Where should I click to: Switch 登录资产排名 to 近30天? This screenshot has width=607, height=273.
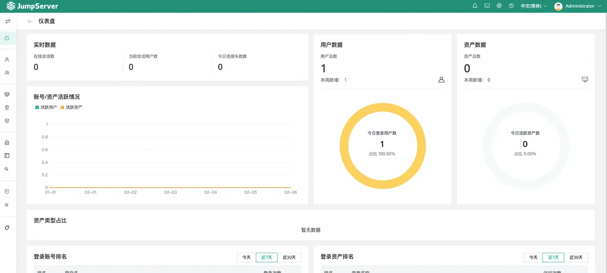(x=576, y=257)
